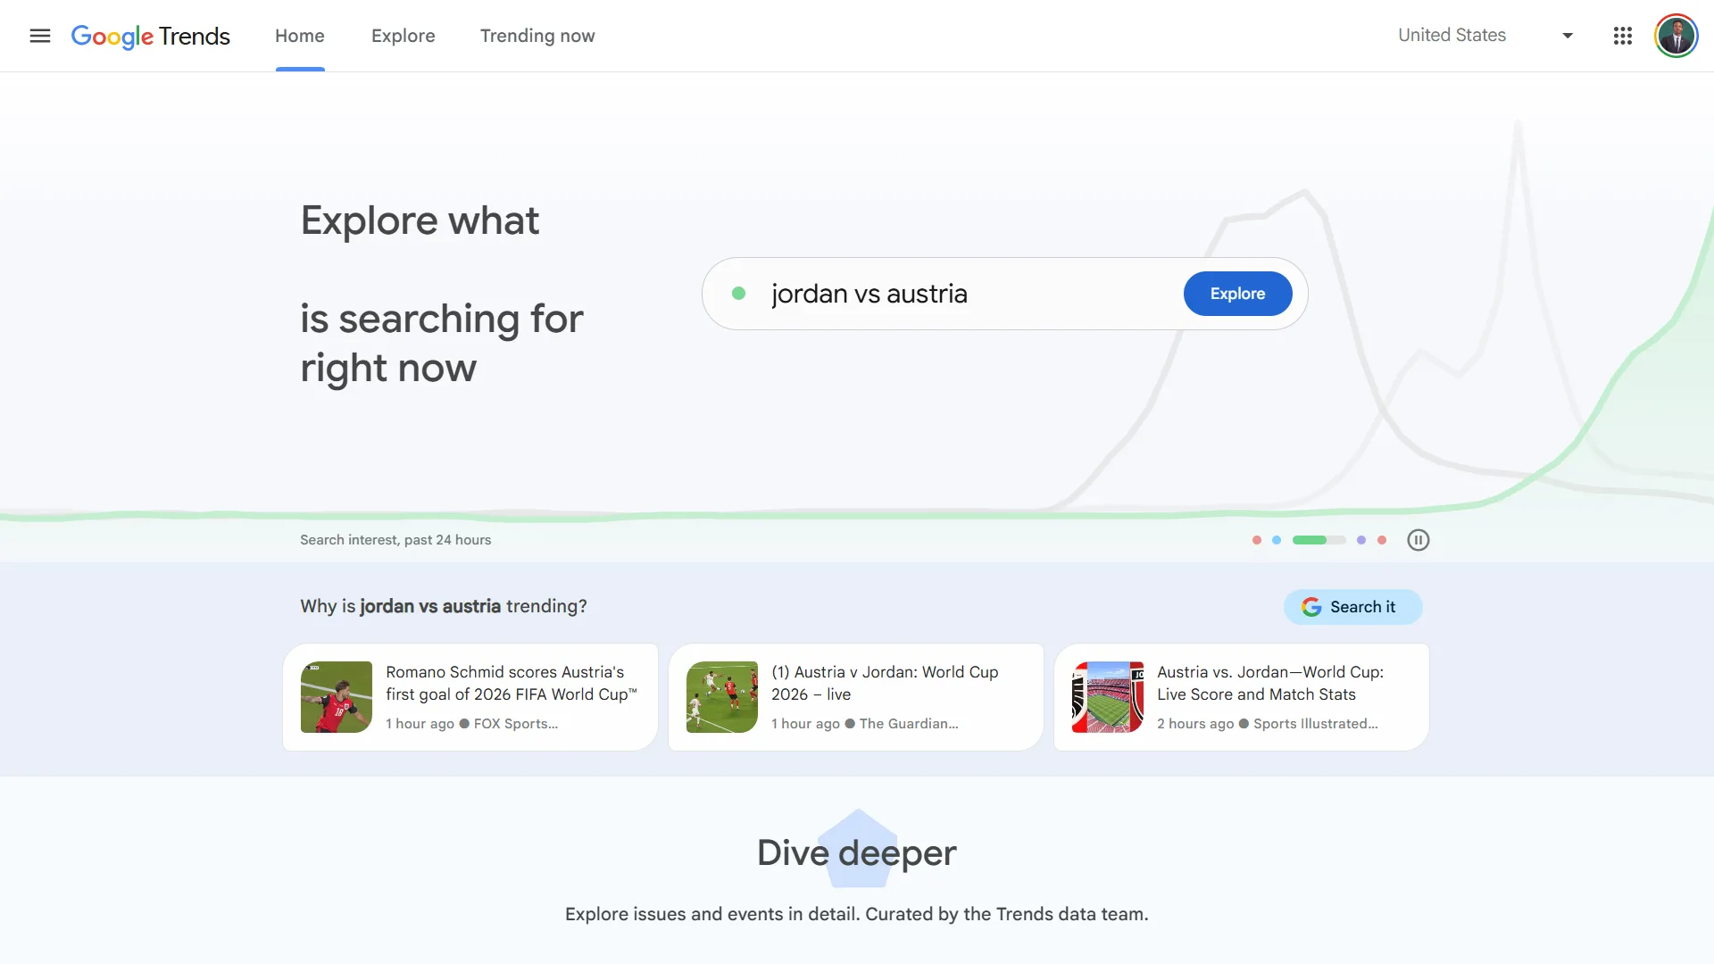Screen dimensions: 1714x964
Task: Click the FOX Sports source label
Action: 515,724
